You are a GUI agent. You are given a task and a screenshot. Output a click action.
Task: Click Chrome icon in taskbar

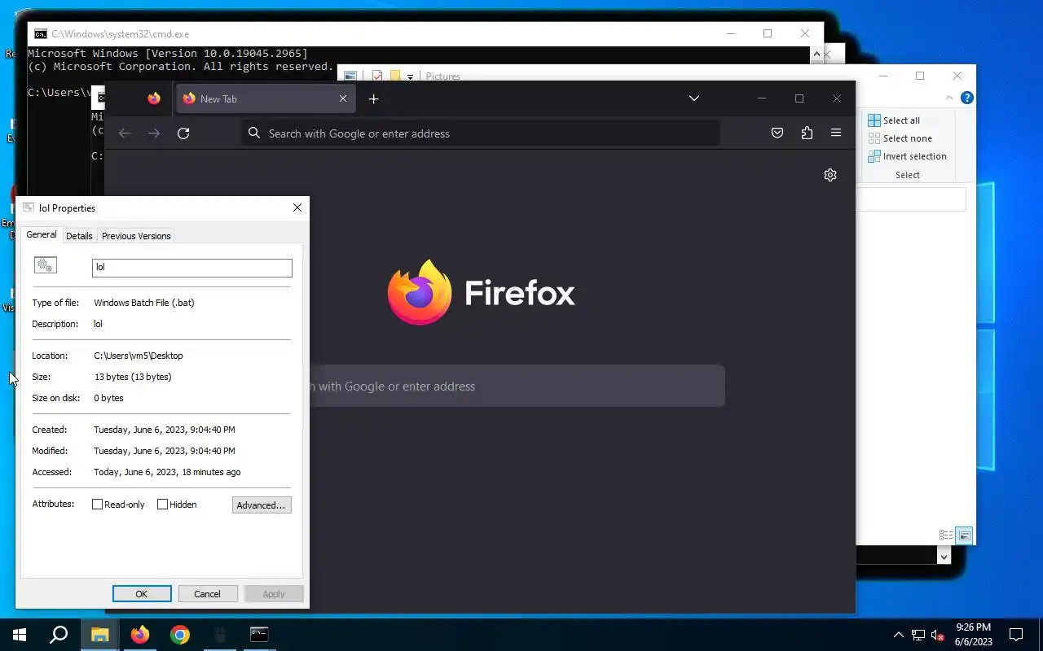180,635
